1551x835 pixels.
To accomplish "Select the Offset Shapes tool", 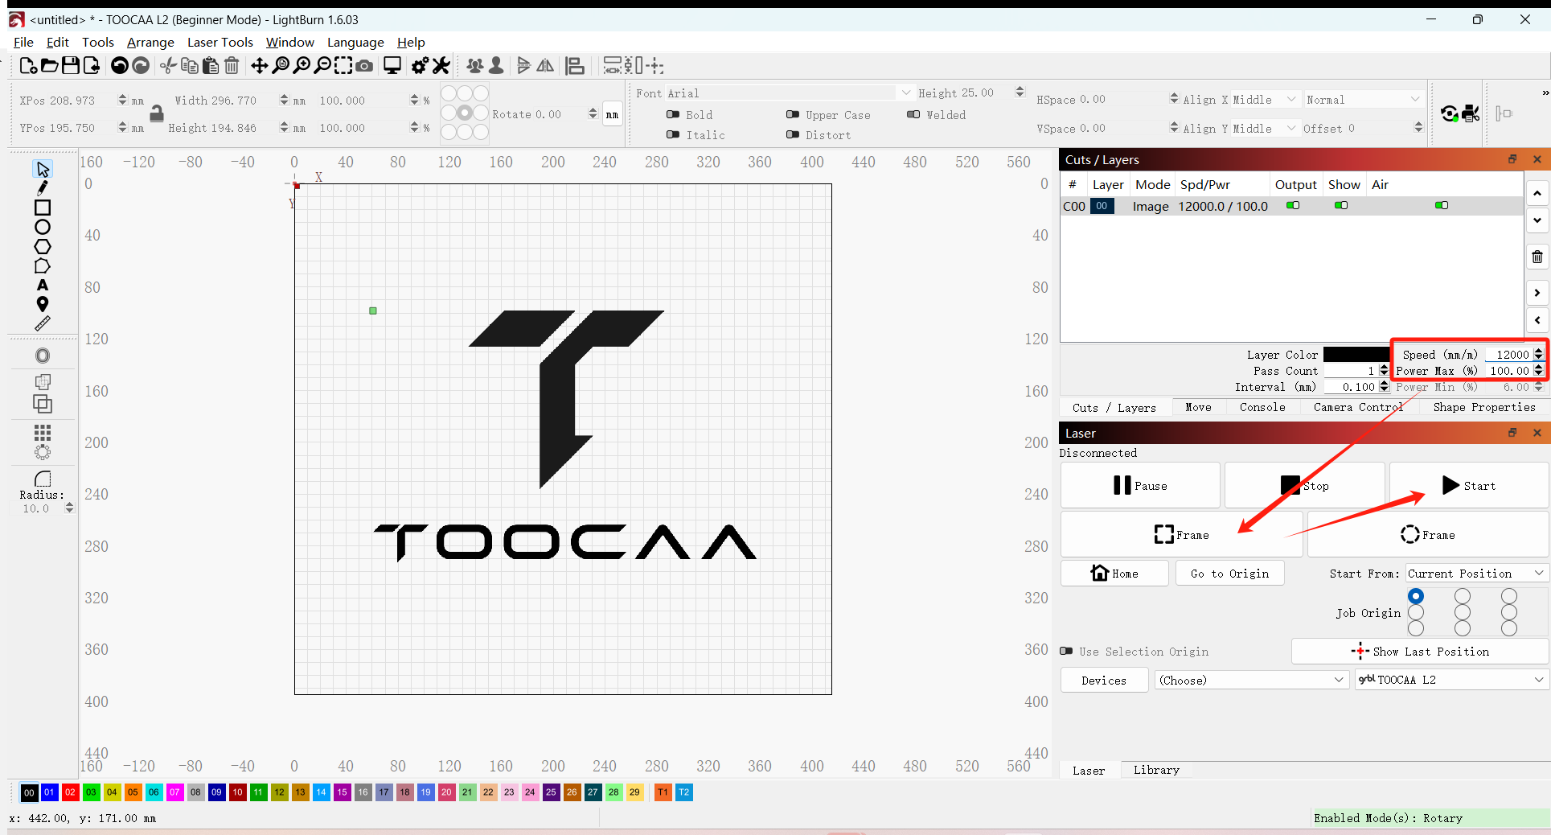I will [43, 356].
